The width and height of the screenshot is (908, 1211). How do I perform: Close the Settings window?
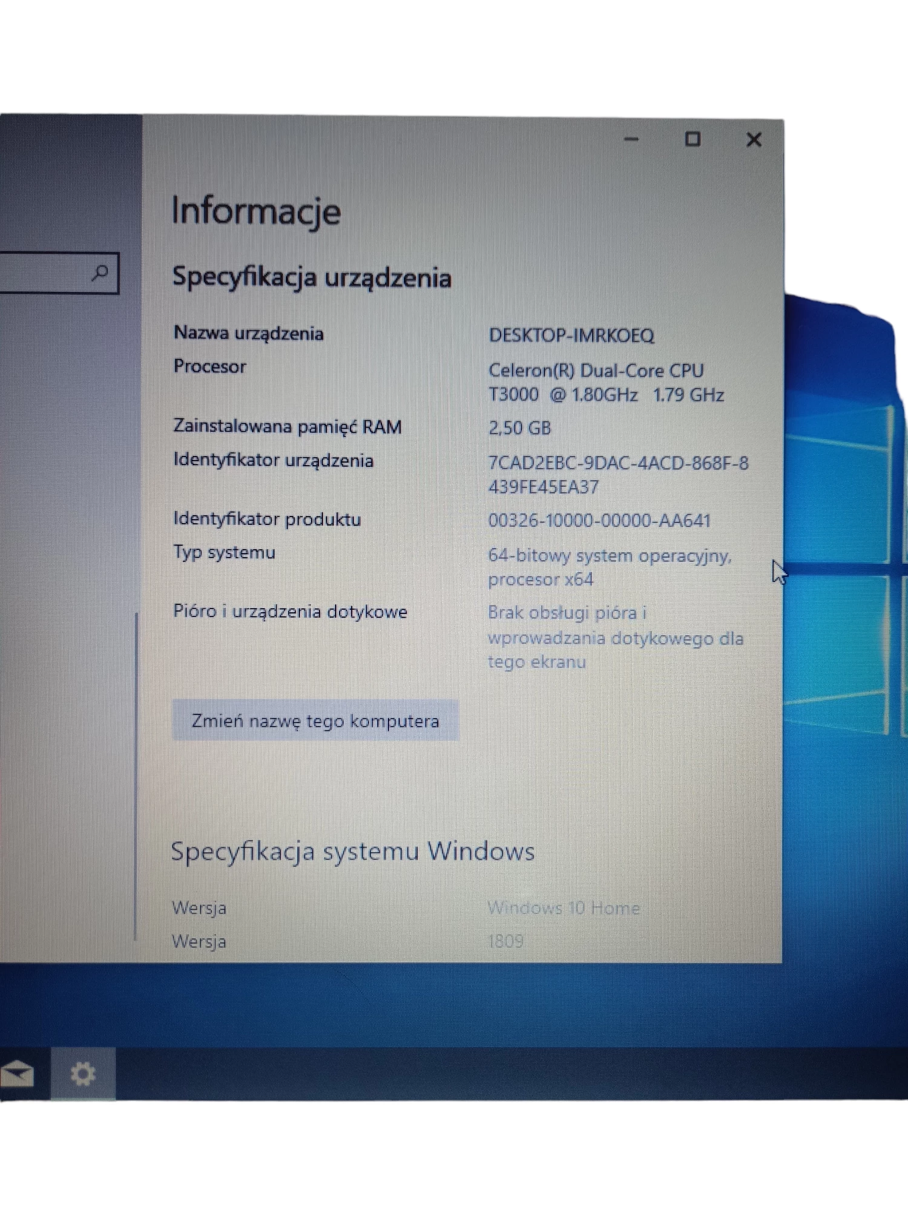coord(754,140)
